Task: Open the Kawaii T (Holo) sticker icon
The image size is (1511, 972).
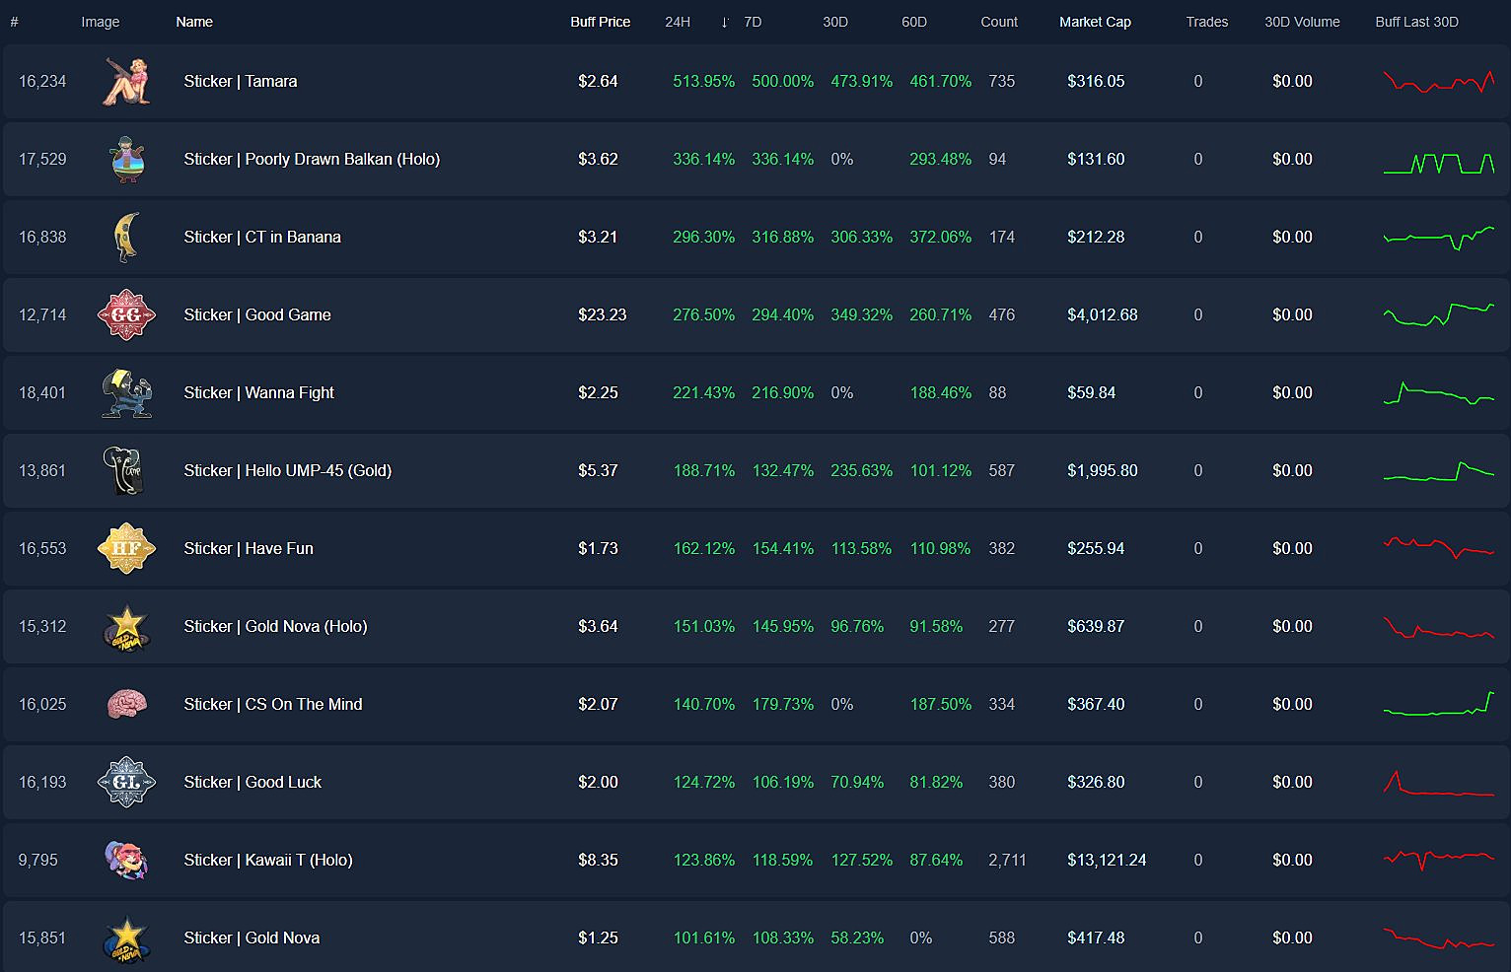Action: 126,860
